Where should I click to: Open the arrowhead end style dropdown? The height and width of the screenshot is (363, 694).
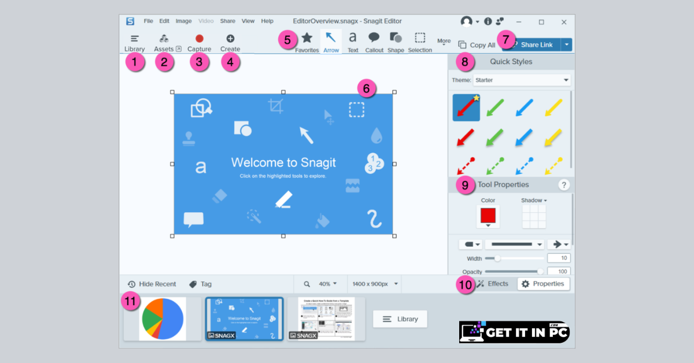(559, 245)
